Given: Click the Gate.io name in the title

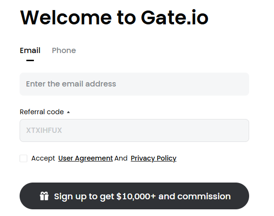Looking at the screenshot, I should coord(175,18).
